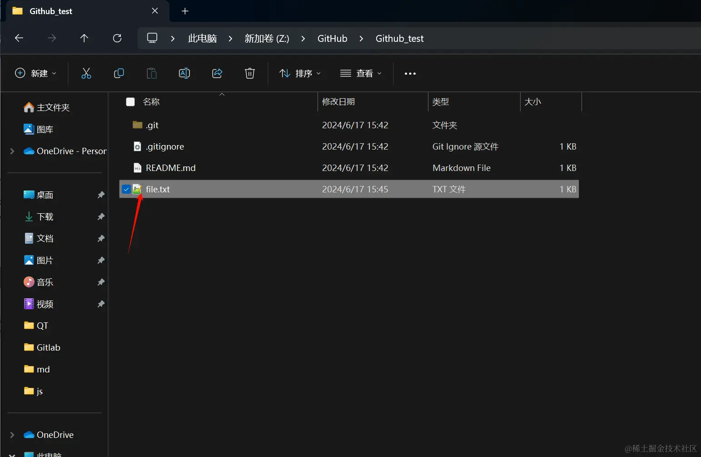Expand chevron after 新加卷 (Z:) in breadcrumb
This screenshot has width=701, height=457.
coord(303,39)
